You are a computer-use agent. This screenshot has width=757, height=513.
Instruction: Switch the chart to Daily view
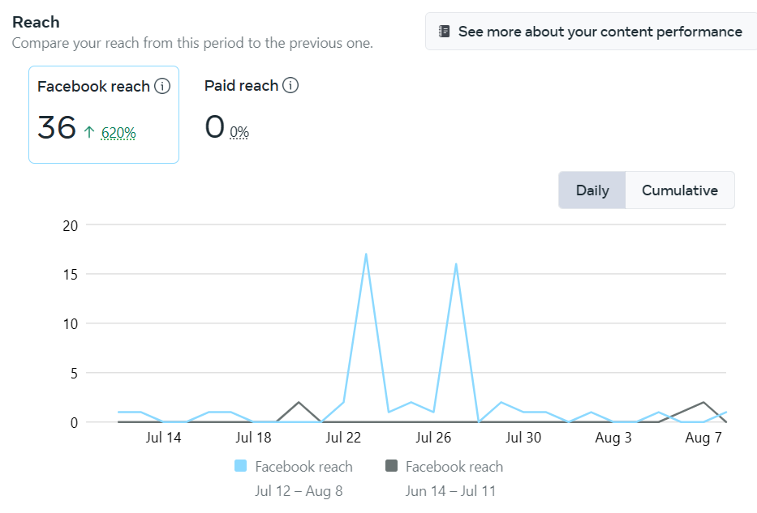click(592, 190)
